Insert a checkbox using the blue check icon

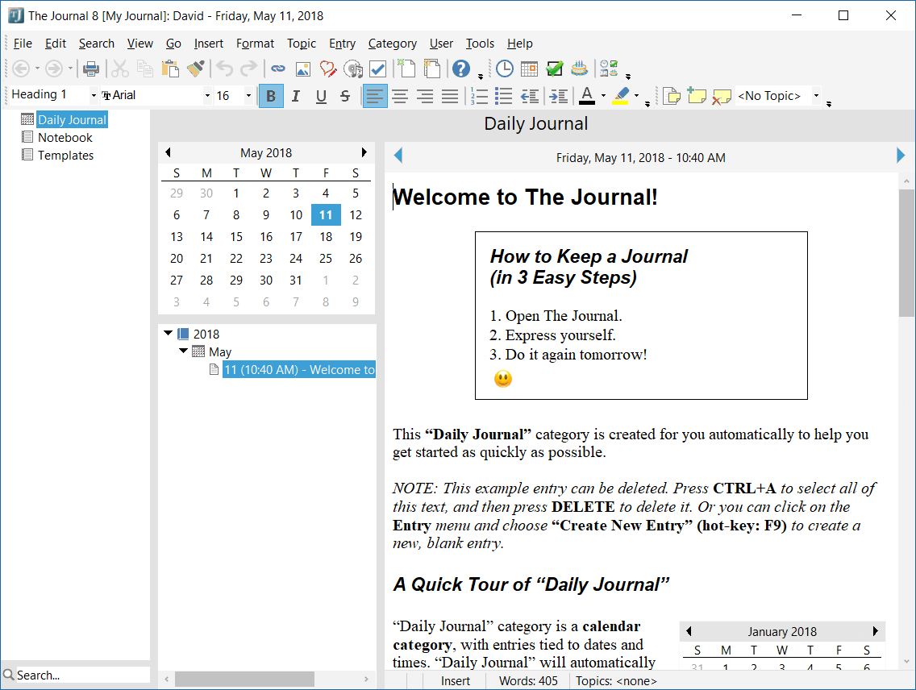378,69
